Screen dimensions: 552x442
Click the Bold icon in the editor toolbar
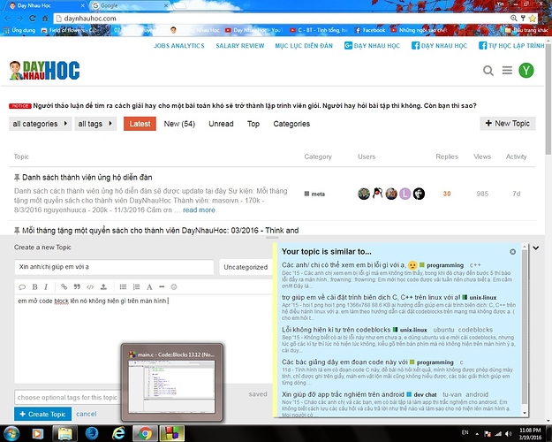coord(34,286)
